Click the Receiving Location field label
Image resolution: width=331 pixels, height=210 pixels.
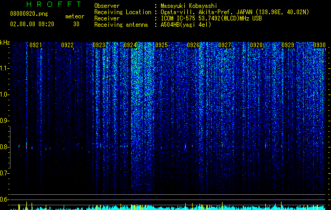click(x=123, y=13)
